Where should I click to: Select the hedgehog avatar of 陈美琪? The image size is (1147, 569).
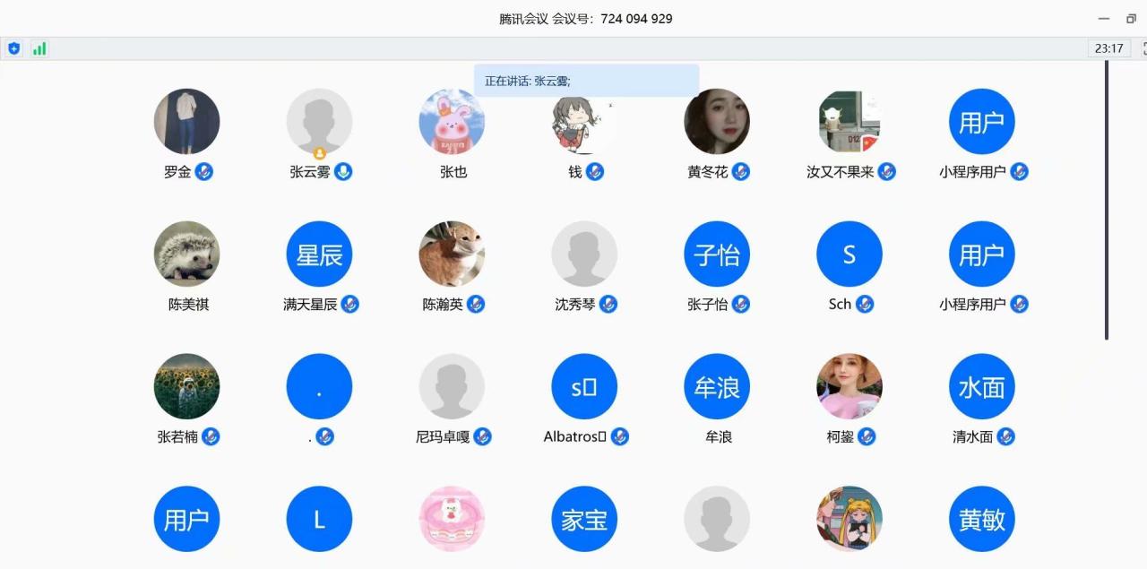tap(186, 254)
